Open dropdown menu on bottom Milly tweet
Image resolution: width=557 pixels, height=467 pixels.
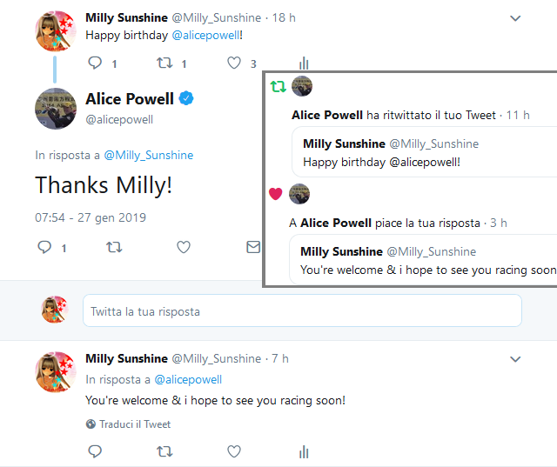(x=515, y=359)
